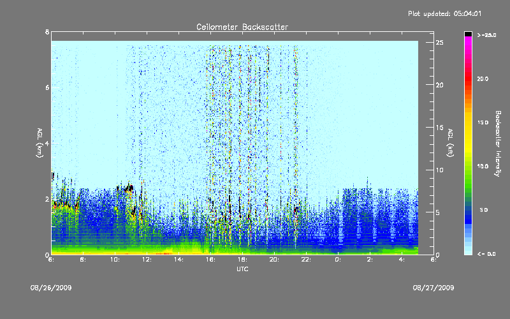This screenshot has height=319, width=510.
Task: Select the "UTC" axis label
Action: tap(242, 269)
